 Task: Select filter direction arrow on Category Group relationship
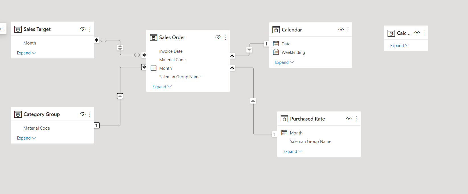[x=120, y=96]
